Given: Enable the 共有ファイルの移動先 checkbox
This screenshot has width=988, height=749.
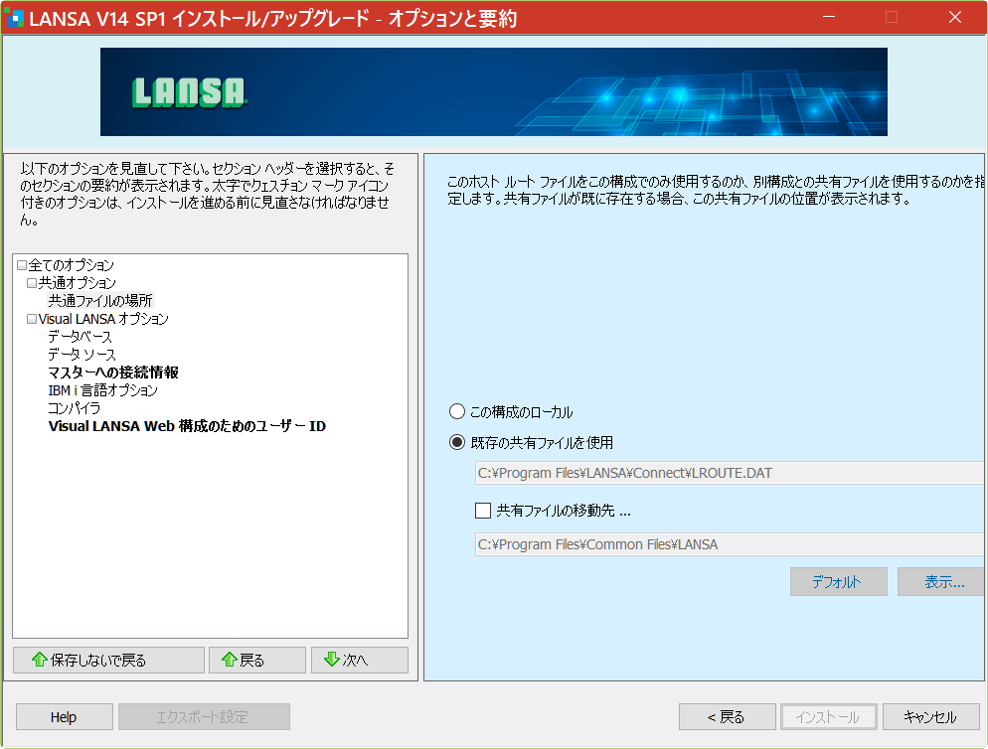Looking at the screenshot, I should click(483, 511).
